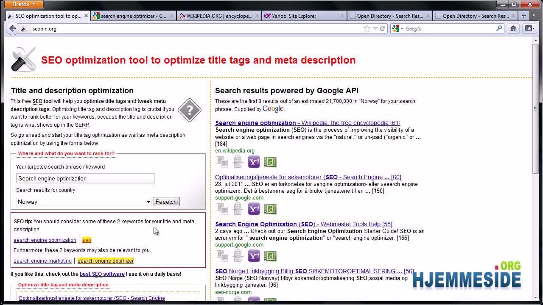The height and width of the screenshot is (305, 543).
Task: Click the pages icon under the Wikipedia result
Action: coord(222,162)
